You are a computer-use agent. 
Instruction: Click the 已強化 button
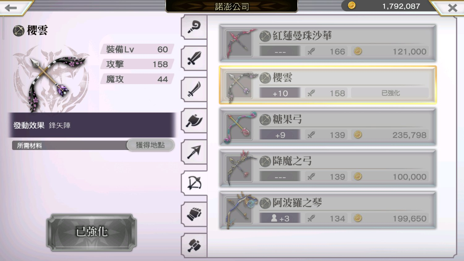(x=92, y=232)
